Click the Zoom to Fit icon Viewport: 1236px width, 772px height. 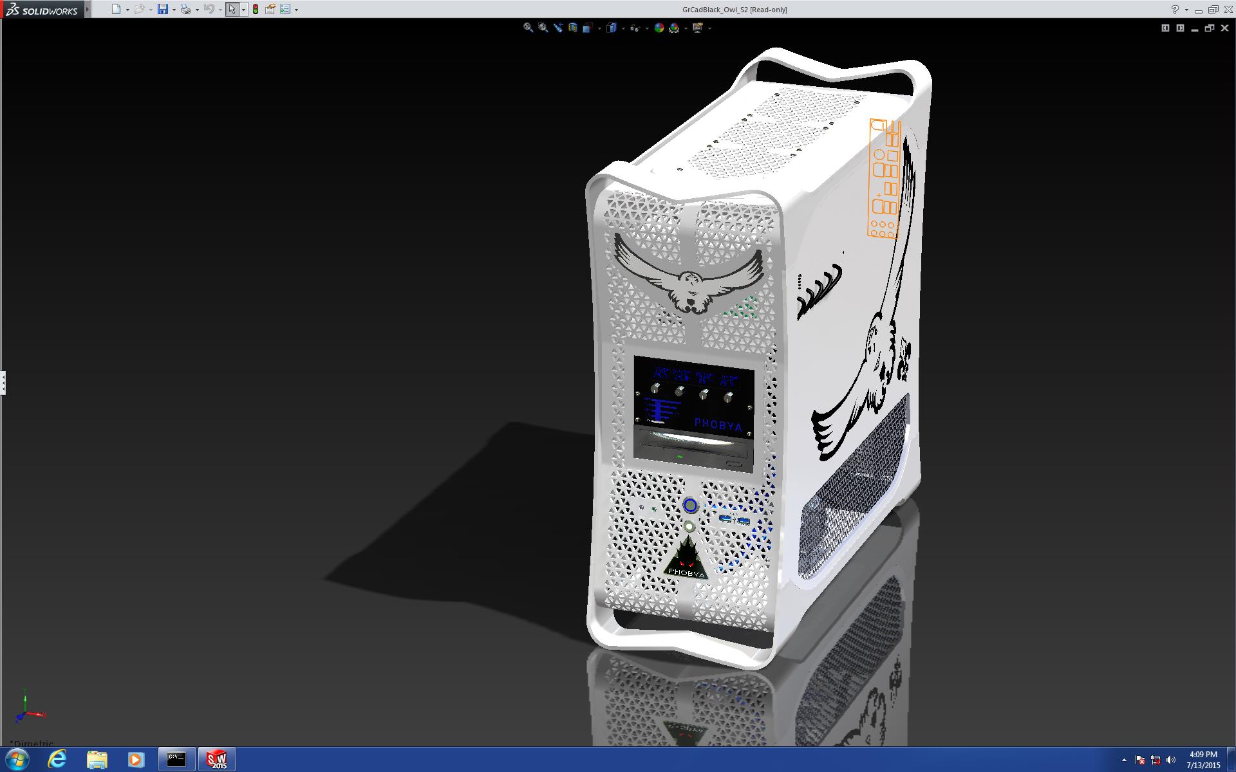click(528, 28)
